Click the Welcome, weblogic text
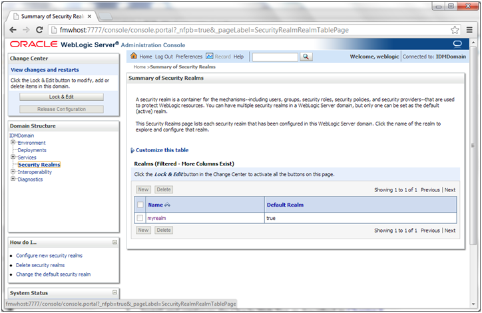Image resolution: width=482 pixels, height=313 pixels. click(x=374, y=56)
